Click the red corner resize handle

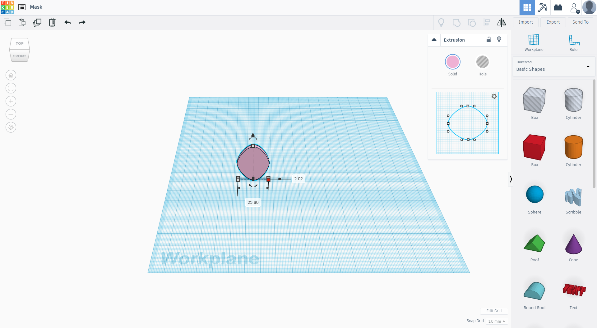pyautogui.click(x=268, y=180)
